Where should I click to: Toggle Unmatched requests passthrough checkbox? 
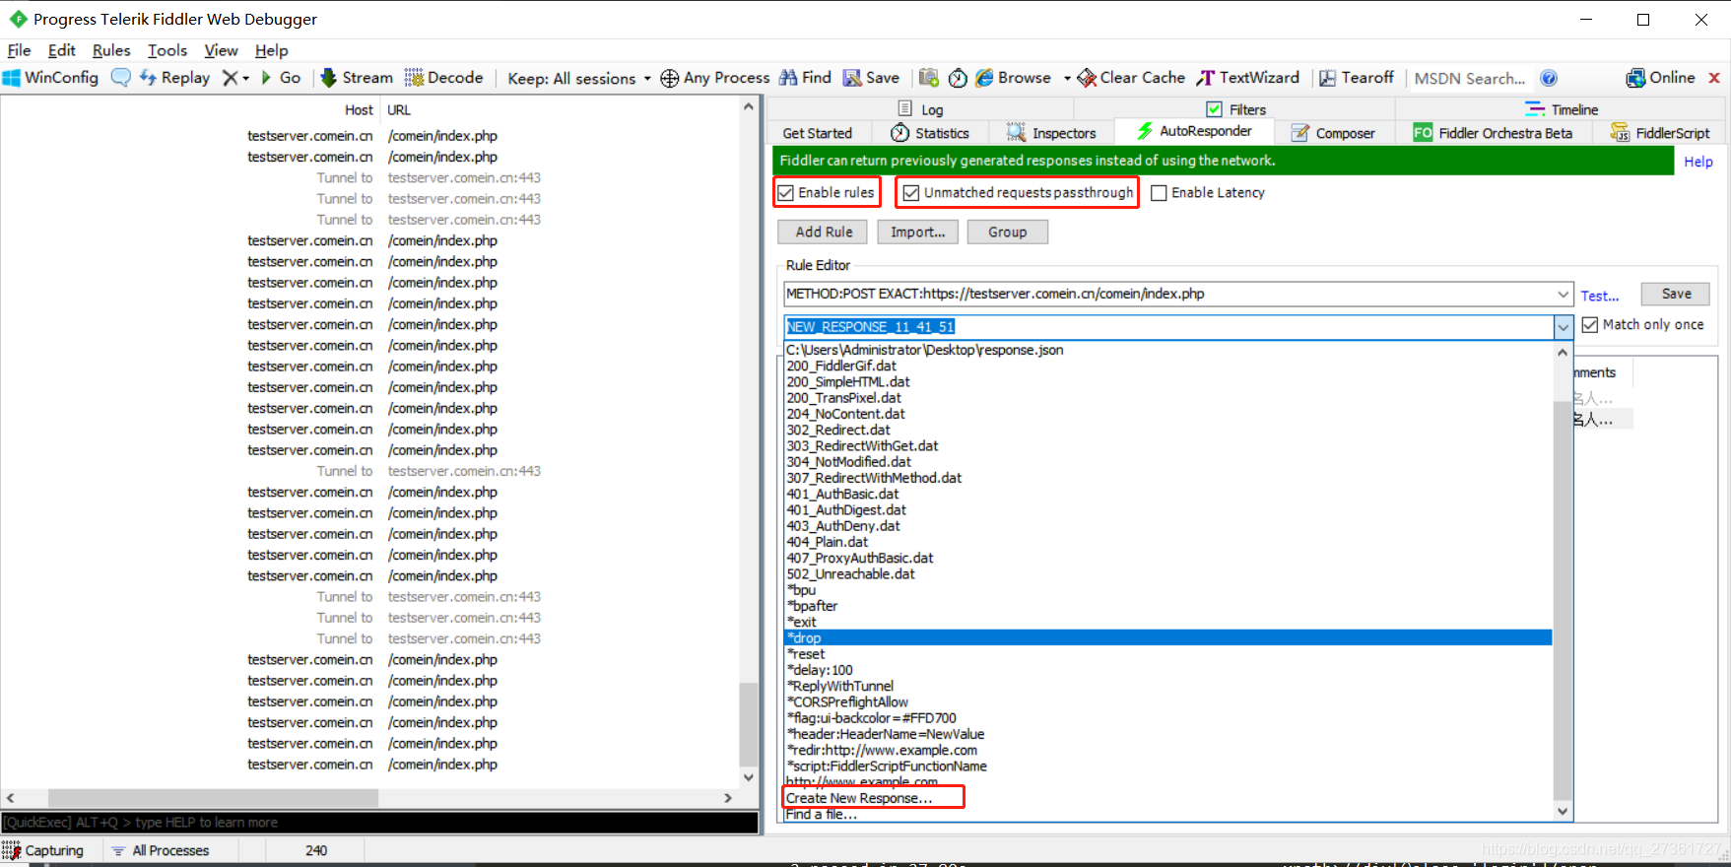pos(911,193)
